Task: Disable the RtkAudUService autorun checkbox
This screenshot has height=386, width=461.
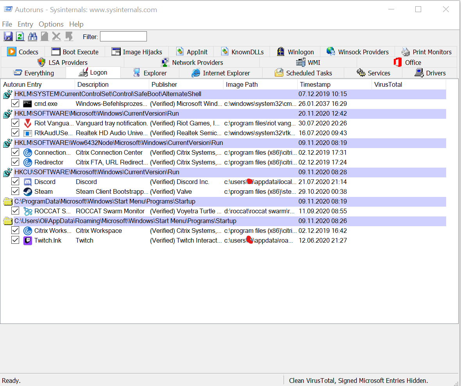Action: [x=15, y=132]
